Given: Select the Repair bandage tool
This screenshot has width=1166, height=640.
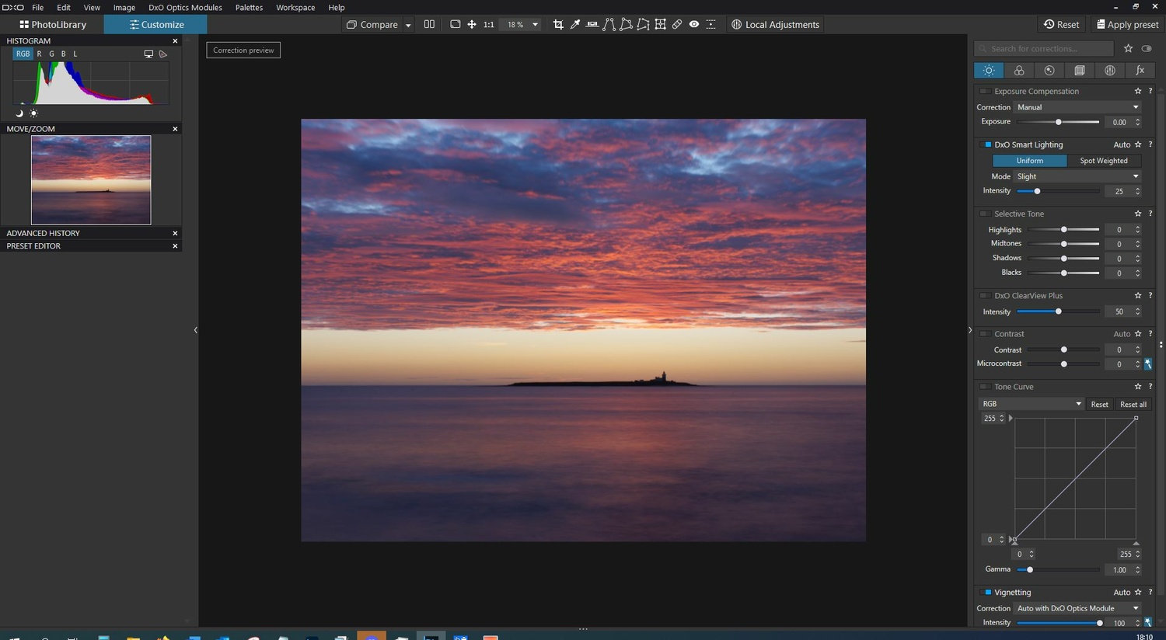Looking at the screenshot, I should (677, 25).
